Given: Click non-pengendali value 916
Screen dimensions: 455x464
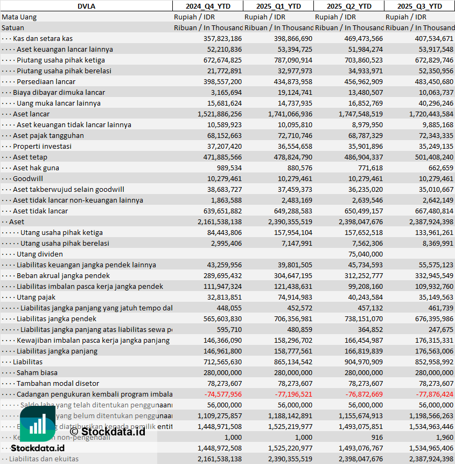Looking at the screenshot, I should 377,438.
